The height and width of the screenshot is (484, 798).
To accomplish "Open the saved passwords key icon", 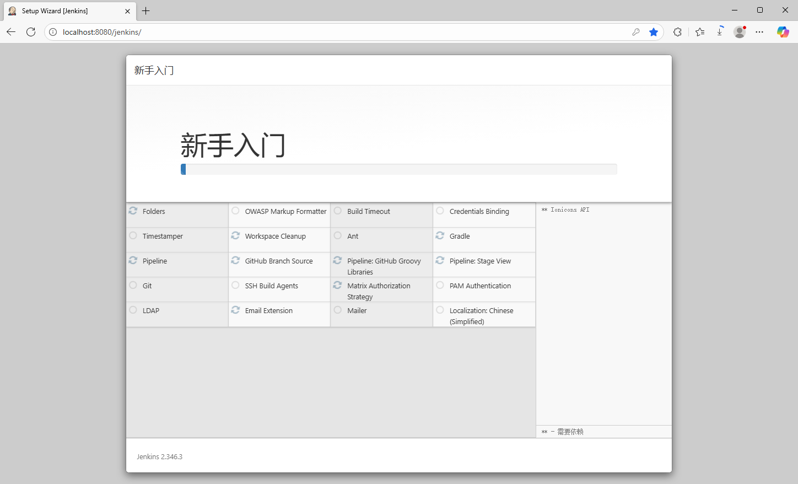I will pyautogui.click(x=636, y=32).
